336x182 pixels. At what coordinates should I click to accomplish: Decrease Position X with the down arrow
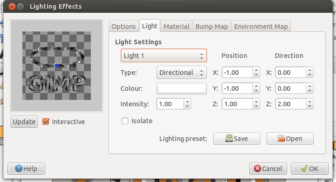(256, 75)
